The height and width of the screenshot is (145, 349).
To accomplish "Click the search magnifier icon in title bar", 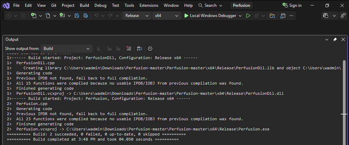I will click(x=201, y=5).
